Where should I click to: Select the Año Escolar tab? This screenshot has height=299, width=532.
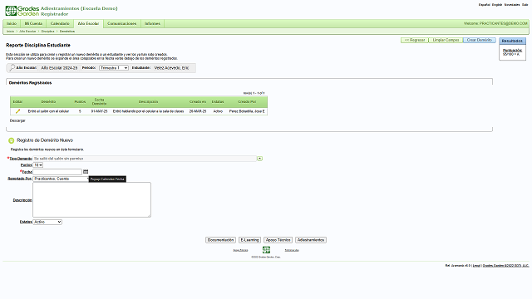click(x=88, y=24)
